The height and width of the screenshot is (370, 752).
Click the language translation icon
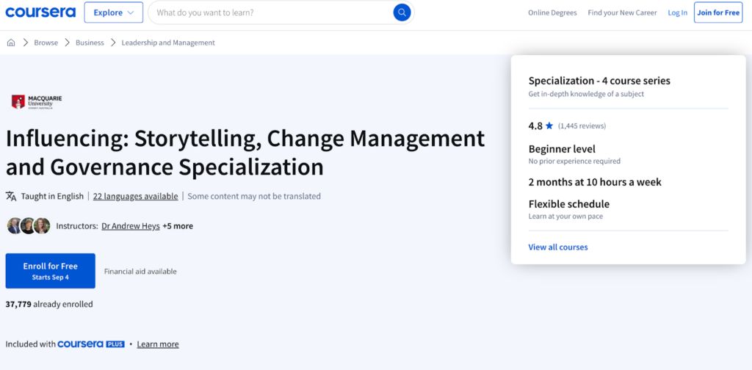(11, 196)
